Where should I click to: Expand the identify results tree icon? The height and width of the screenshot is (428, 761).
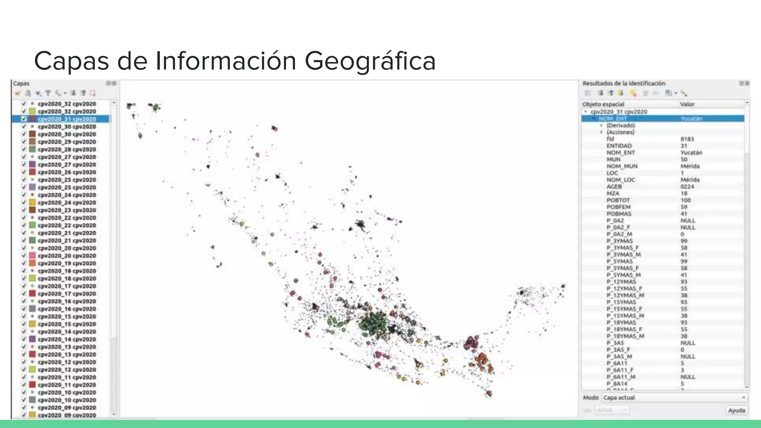[x=600, y=93]
